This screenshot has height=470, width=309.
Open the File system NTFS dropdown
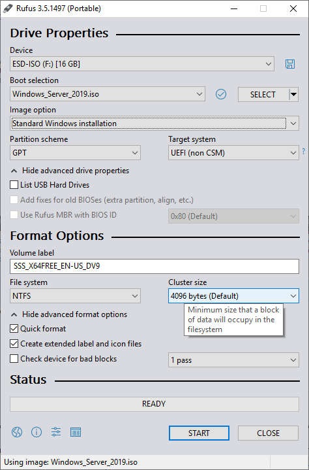tap(76, 296)
